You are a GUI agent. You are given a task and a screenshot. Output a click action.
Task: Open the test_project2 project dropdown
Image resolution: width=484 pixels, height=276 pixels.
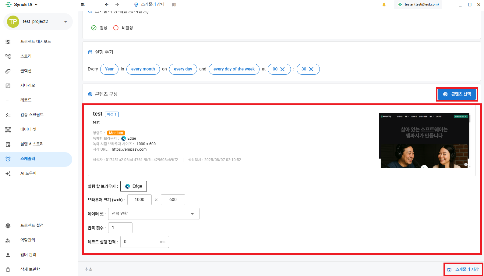coord(38,22)
